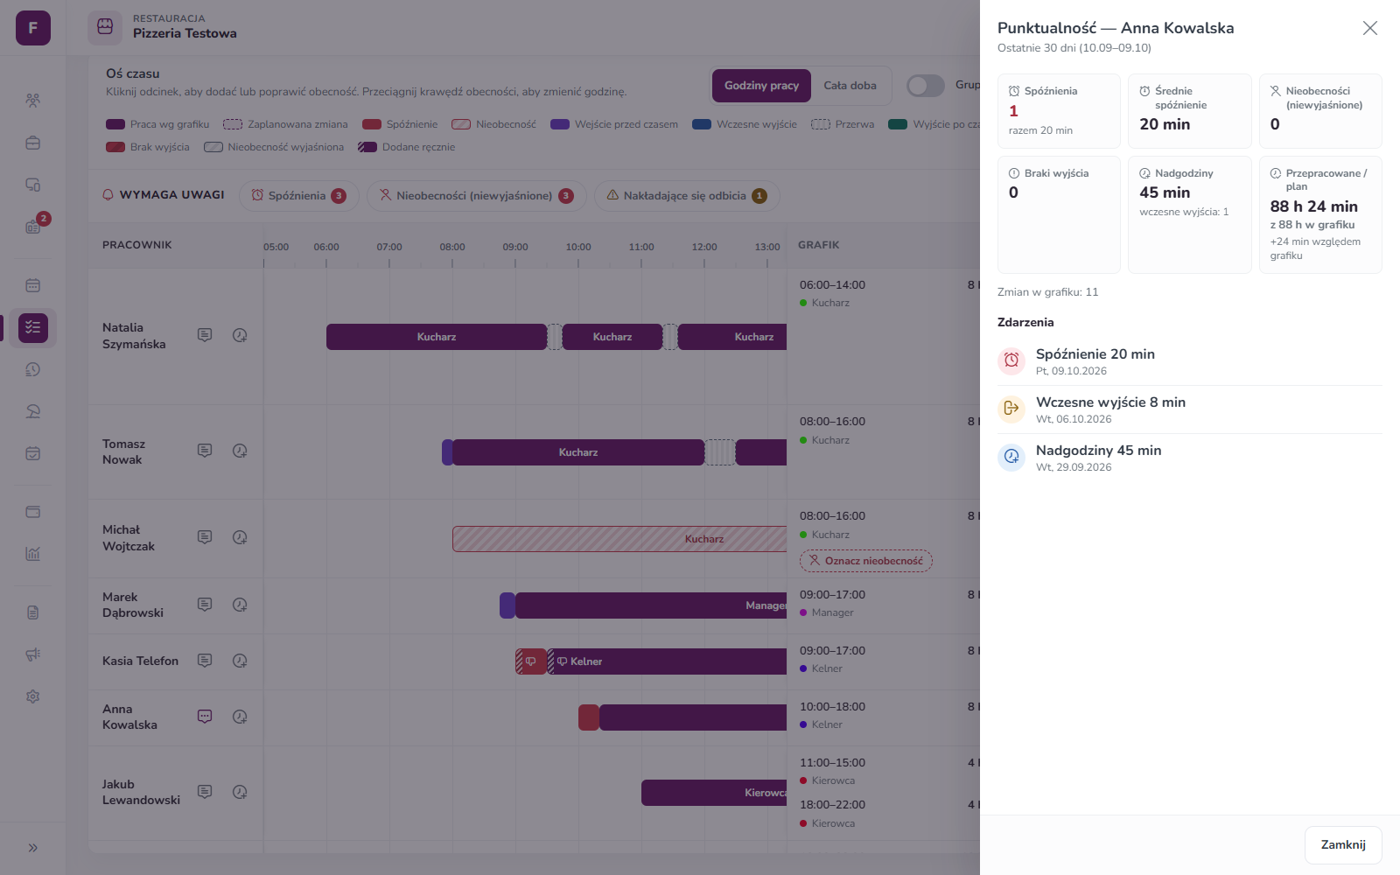The width and height of the screenshot is (1400, 875).
Task: Toggle the grouping switch next to Cała doba
Action: pyautogui.click(x=925, y=86)
